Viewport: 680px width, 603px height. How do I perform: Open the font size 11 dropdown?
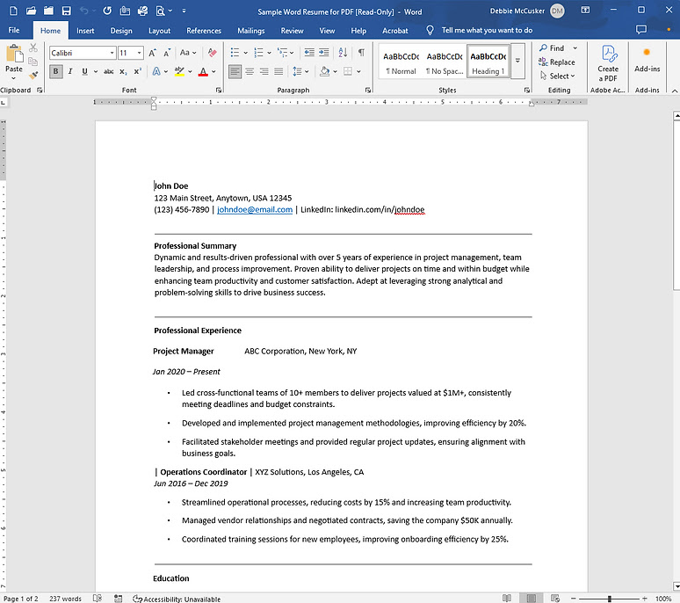139,53
